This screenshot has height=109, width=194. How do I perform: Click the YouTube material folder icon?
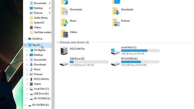(x=31, y=32)
